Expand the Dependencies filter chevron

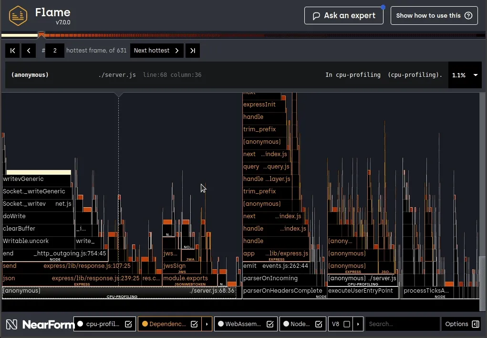(x=207, y=324)
